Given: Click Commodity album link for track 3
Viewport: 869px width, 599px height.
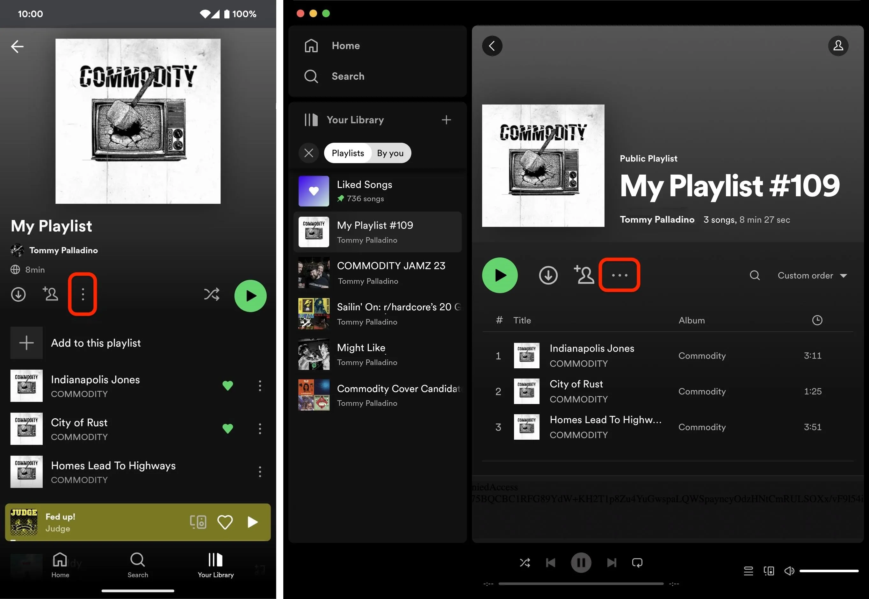Looking at the screenshot, I should coord(702,427).
